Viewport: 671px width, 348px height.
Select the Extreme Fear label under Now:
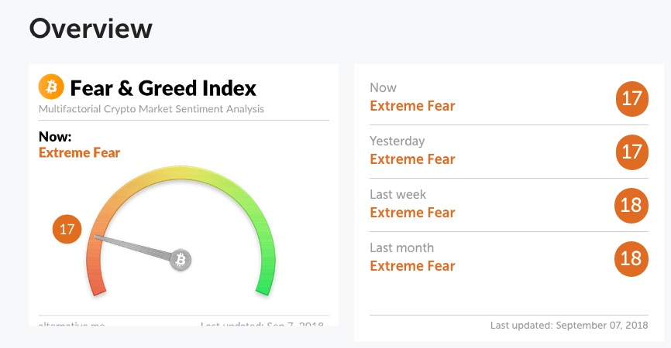79,152
